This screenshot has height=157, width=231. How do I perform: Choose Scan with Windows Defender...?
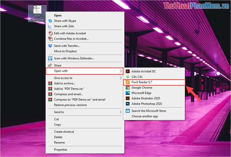tap(85, 58)
